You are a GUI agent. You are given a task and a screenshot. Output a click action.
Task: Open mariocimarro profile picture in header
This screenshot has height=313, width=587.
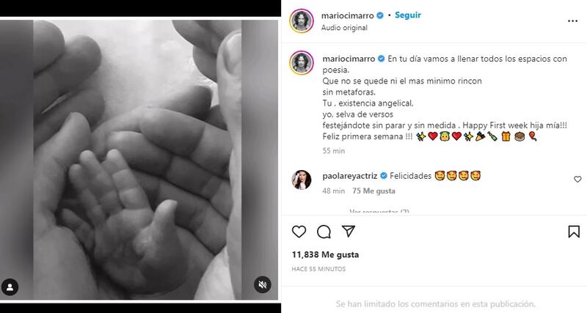(x=301, y=21)
